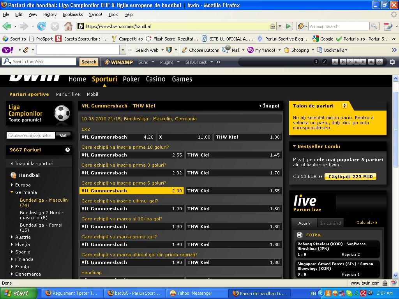399x299 pixels.
Task: Open the browser Home page icon
Action: click(68, 26)
